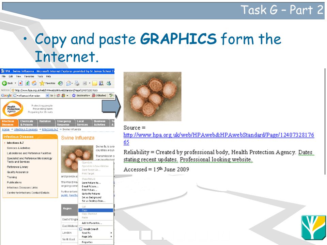Go to the Home page icon
Image resolution: width=327 pixels, height=245 pixels.
[34, 83]
